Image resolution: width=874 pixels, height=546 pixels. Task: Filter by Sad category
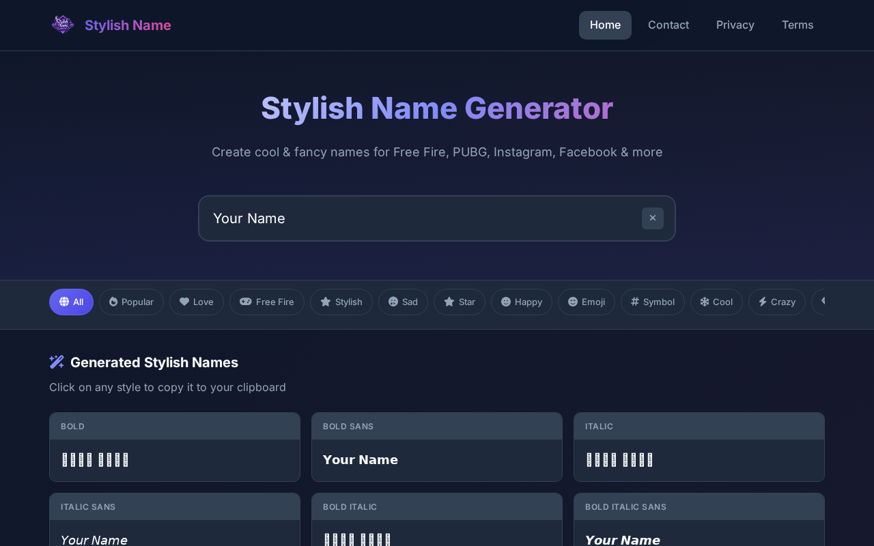(x=403, y=302)
